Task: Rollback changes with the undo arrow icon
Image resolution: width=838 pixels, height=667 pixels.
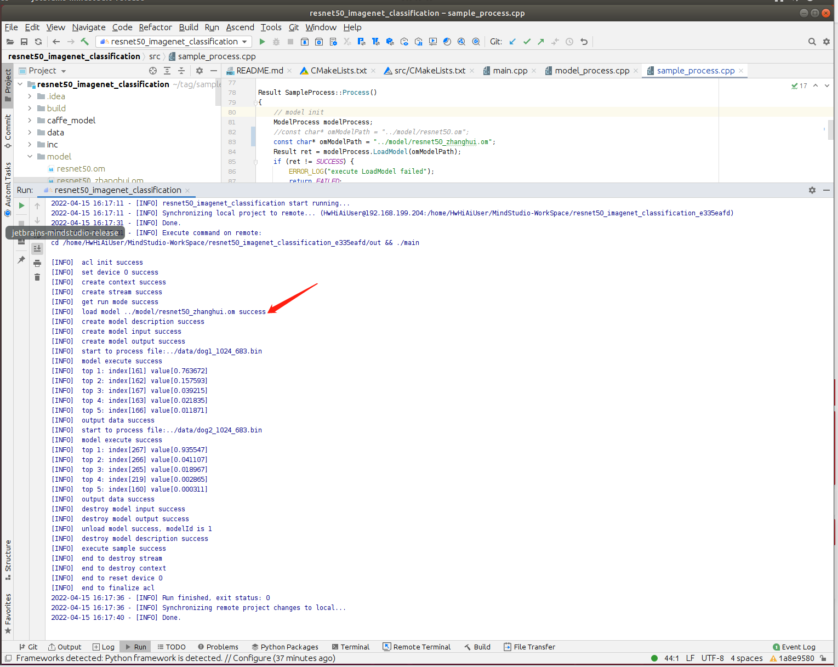Action: pos(584,42)
